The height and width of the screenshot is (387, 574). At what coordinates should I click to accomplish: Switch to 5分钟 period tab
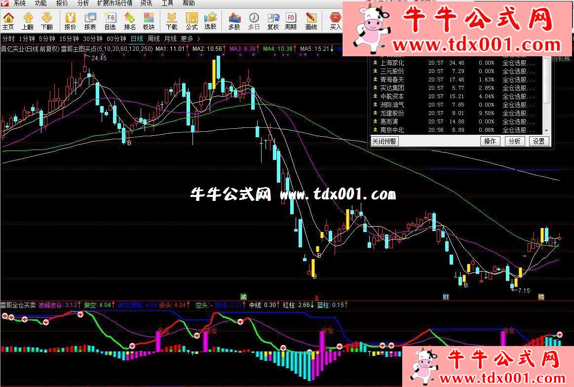click(x=47, y=39)
